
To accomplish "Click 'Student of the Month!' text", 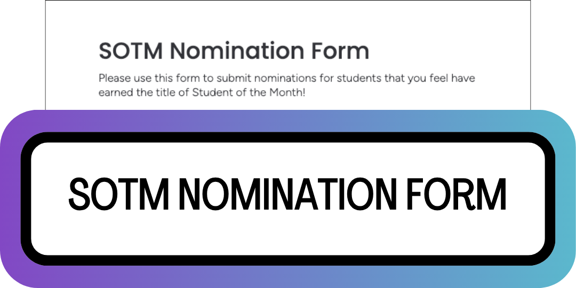I will coord(249,93).
